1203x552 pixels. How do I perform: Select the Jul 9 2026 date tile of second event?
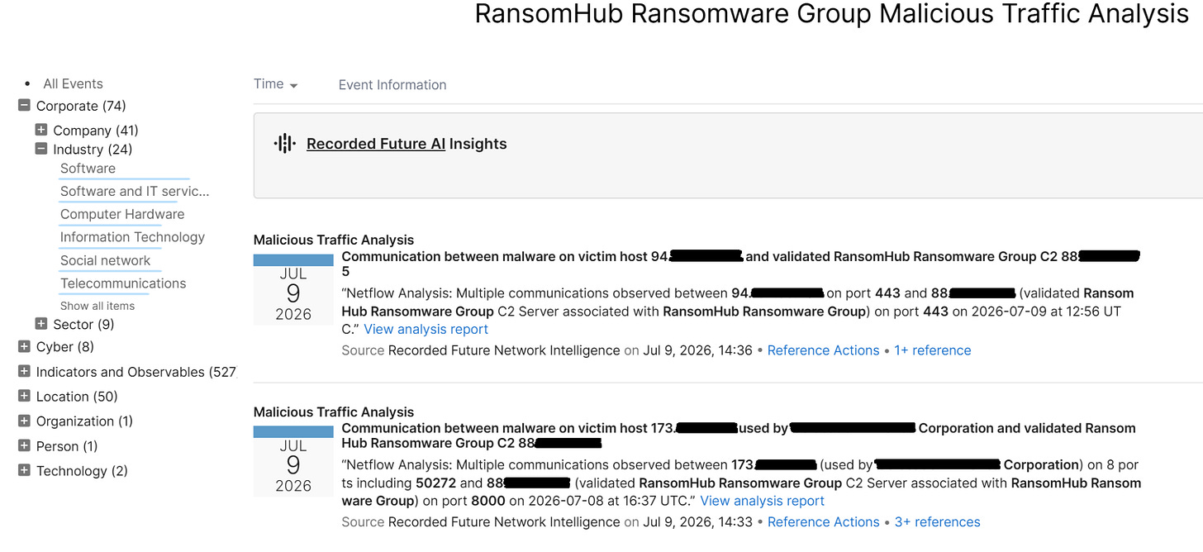pyautogui.click(x=293, y=461)
